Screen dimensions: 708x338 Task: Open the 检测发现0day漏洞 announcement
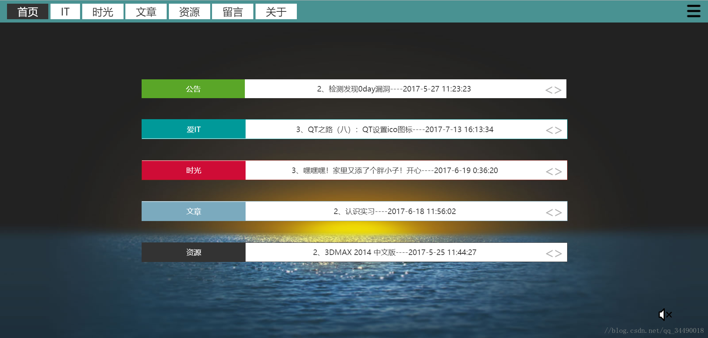point(394,89)
